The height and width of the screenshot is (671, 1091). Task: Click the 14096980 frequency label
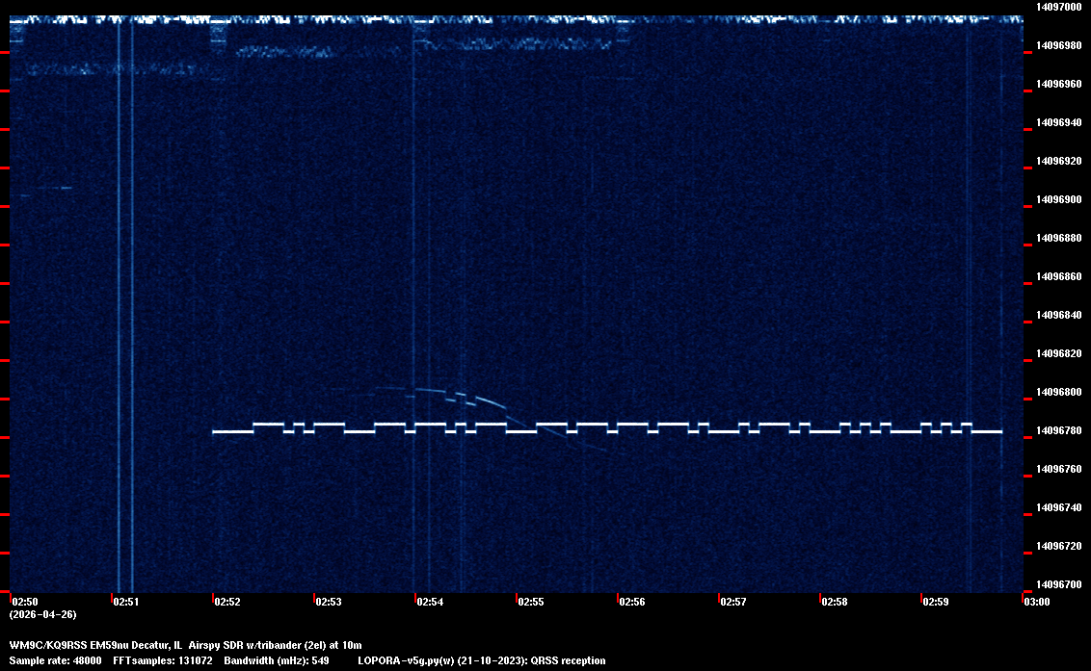click(1059, 46)
